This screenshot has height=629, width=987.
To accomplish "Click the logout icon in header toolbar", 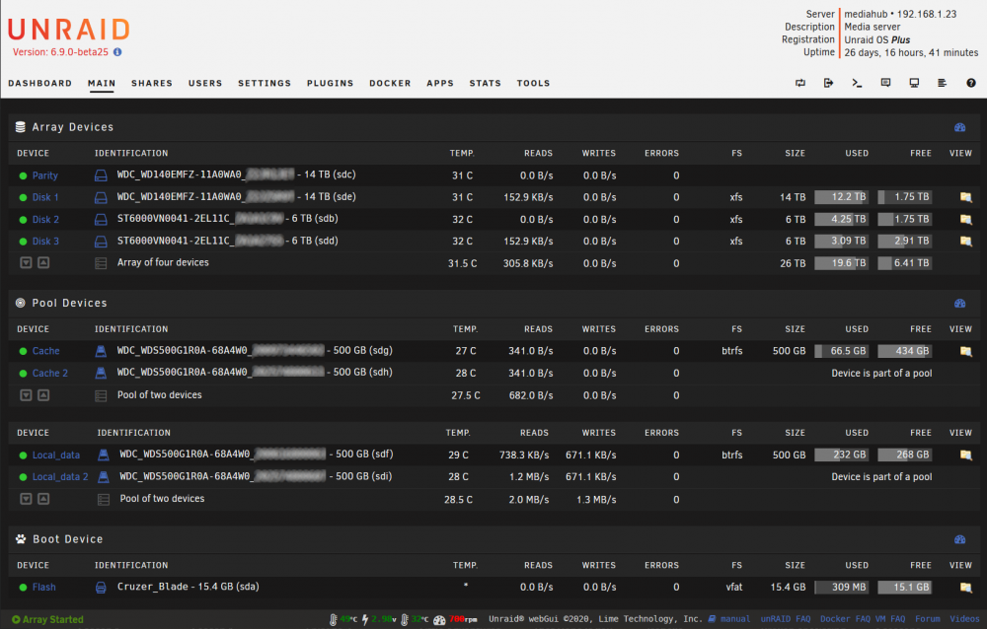I will (x=828, y=83).
